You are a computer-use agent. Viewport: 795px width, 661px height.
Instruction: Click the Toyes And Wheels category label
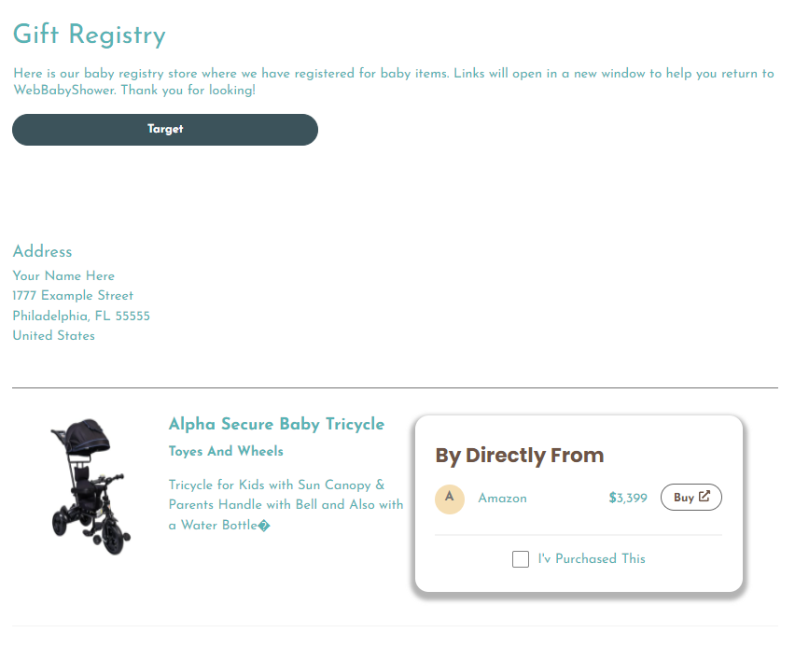point(226,452)
